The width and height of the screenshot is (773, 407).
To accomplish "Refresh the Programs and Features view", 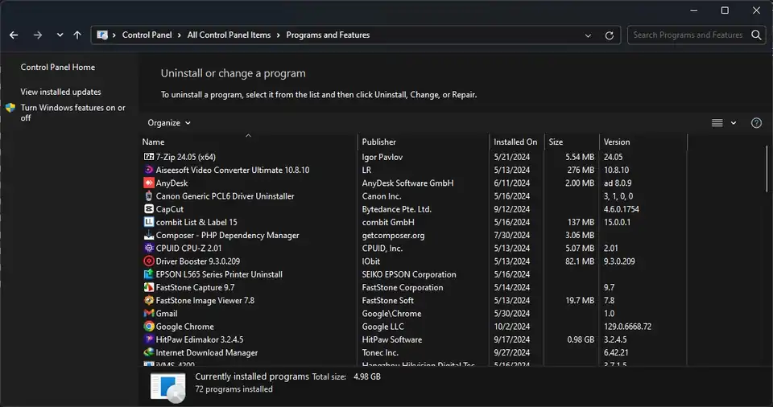I will [610, 35].
